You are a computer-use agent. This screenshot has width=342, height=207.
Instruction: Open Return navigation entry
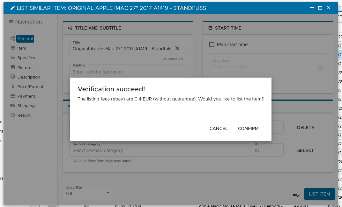[x=24, y=115]
